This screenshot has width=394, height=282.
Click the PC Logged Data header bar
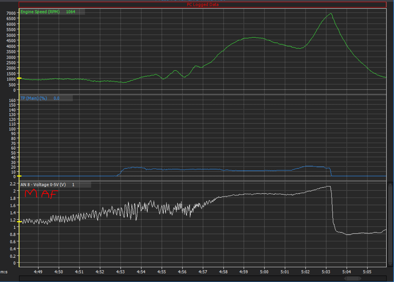click(202, 5)
